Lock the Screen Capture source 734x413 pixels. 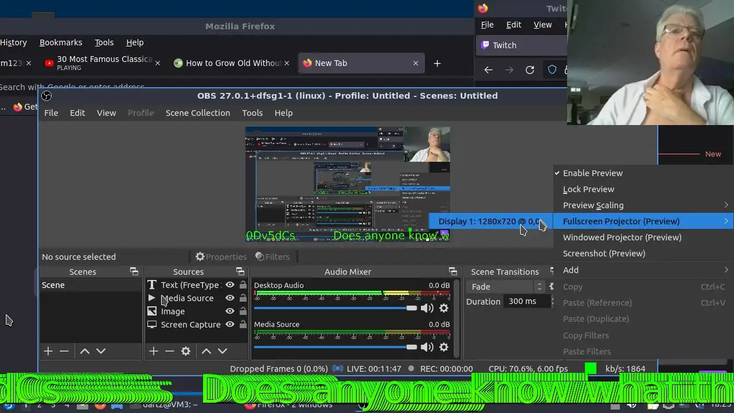click(243, 325)
